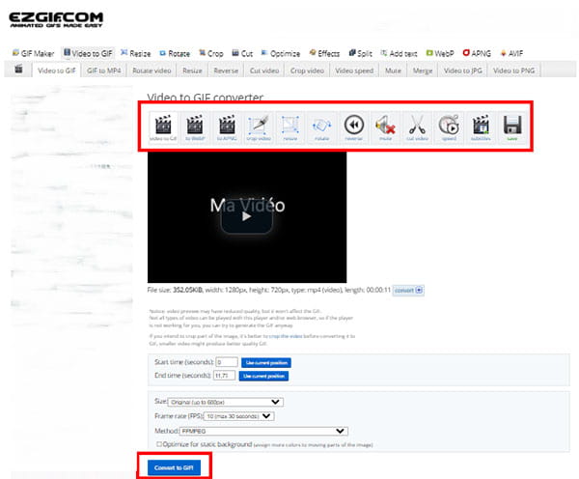This screenshot has height=479, width=579.
Task: Open the cut video scissors tool
Action: coord(417,127)
